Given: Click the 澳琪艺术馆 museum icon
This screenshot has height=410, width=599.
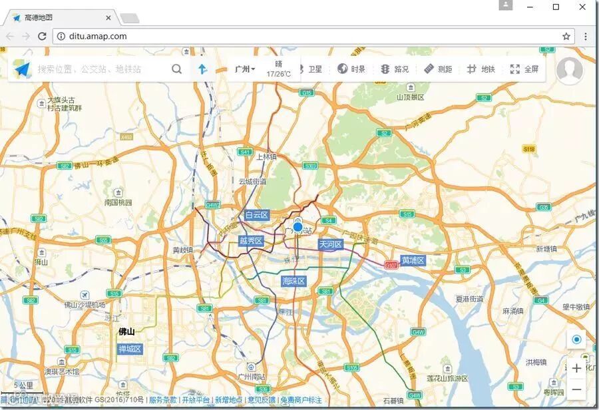Looking at the screenshot, I should tap(61, 362).
